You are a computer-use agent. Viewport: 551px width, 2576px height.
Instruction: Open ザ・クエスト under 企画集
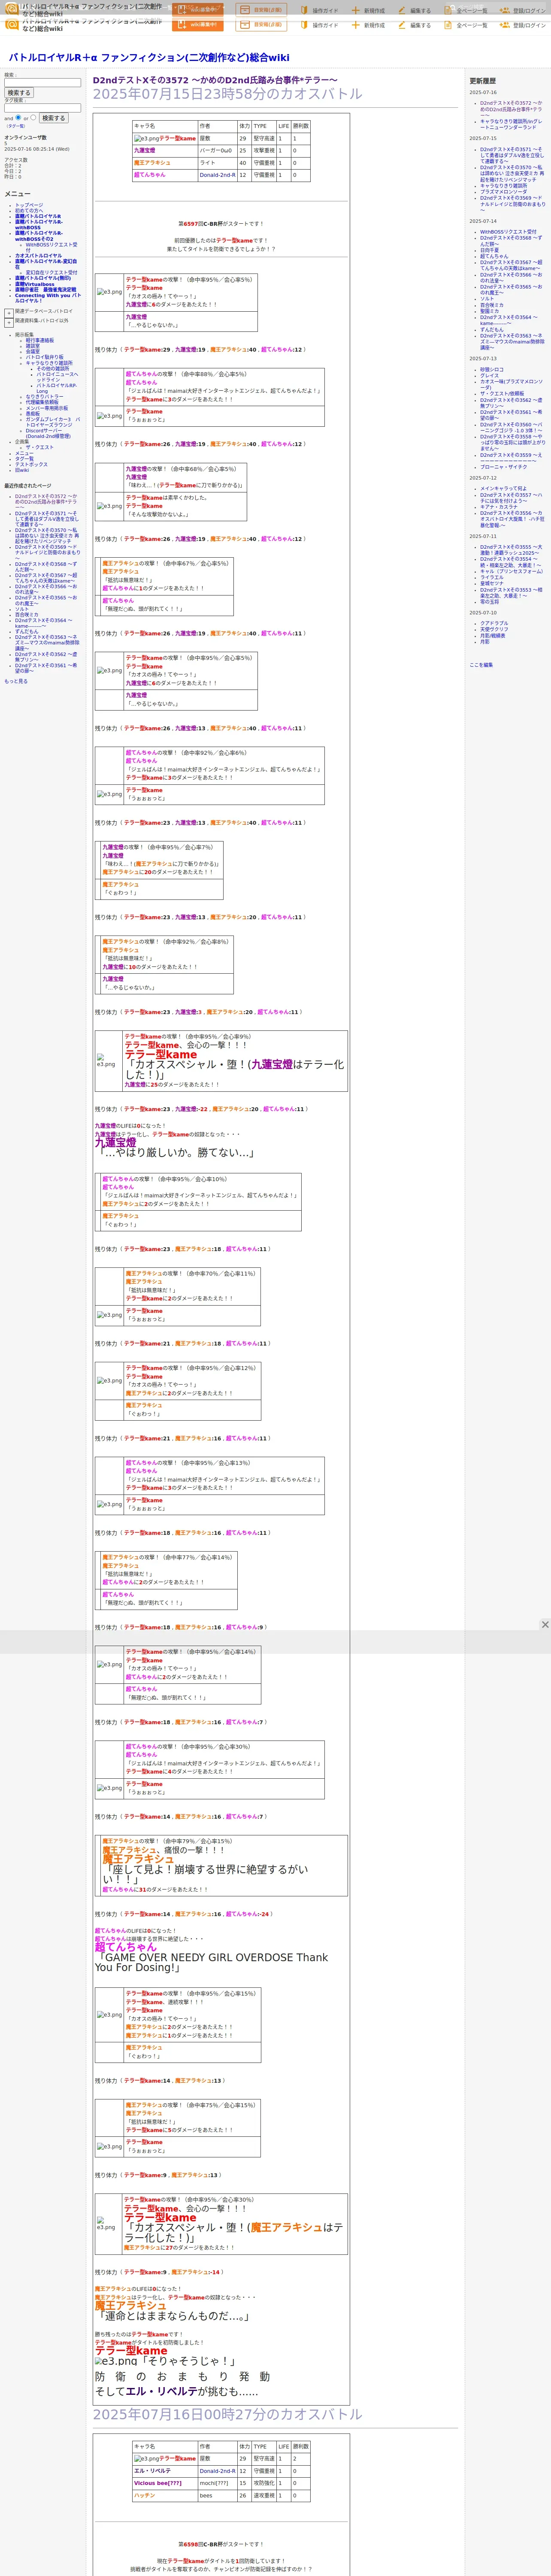pos(40,448)
